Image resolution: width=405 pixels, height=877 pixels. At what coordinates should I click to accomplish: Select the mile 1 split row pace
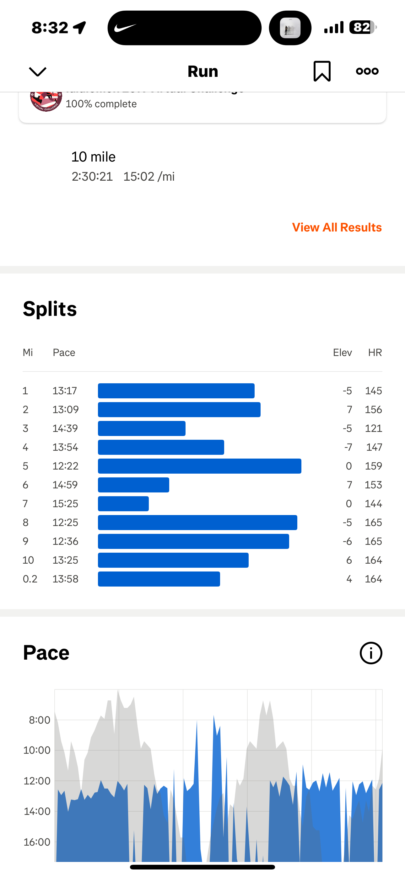click(x=65, y=391)
